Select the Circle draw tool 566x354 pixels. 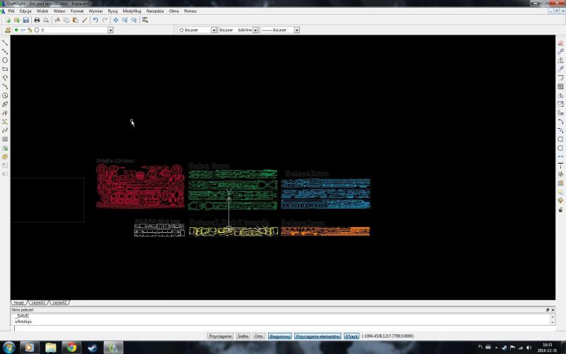[x=5, y=95]
